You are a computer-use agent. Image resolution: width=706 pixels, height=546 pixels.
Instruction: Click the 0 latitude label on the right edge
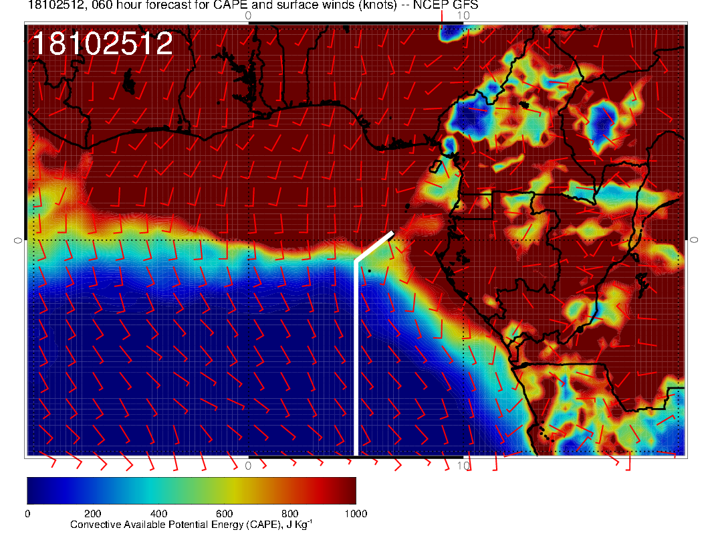tap(694, 240)
